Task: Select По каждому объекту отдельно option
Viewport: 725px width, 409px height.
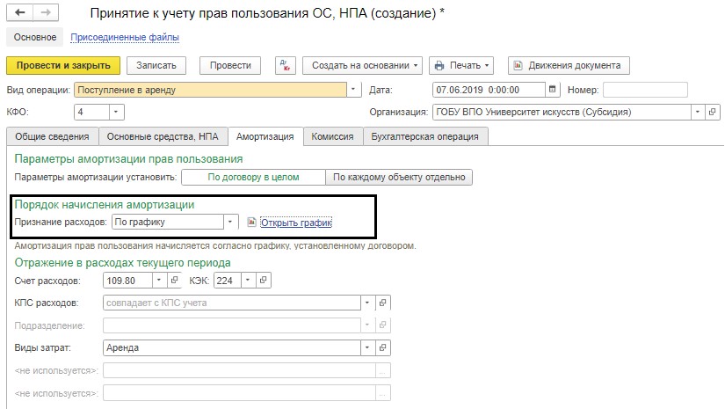Action: tap(399, 177)
